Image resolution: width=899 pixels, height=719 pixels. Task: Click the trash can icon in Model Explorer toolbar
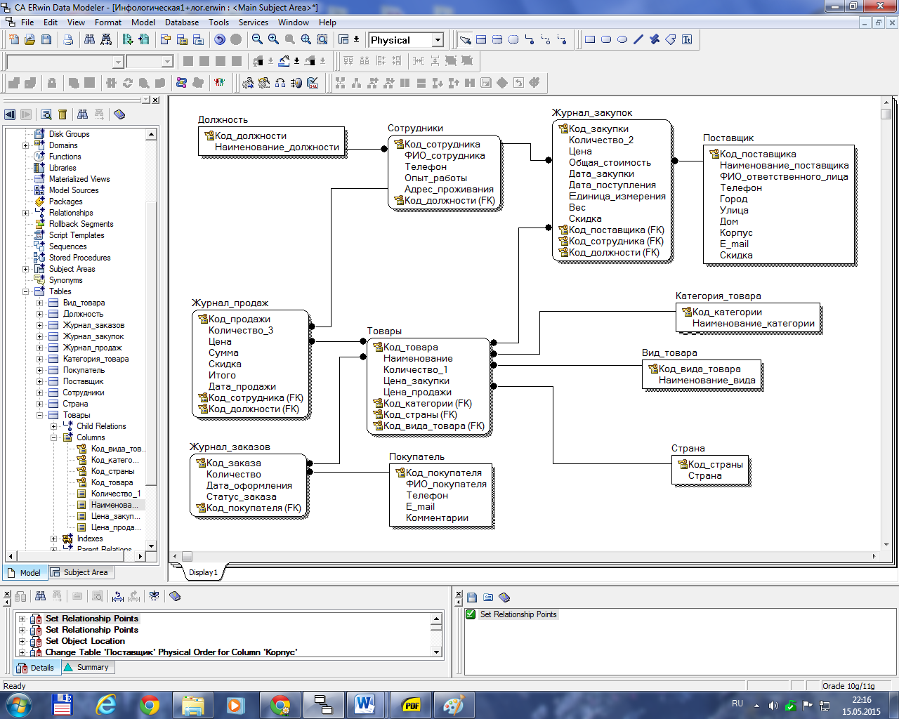tap(63, 114)
